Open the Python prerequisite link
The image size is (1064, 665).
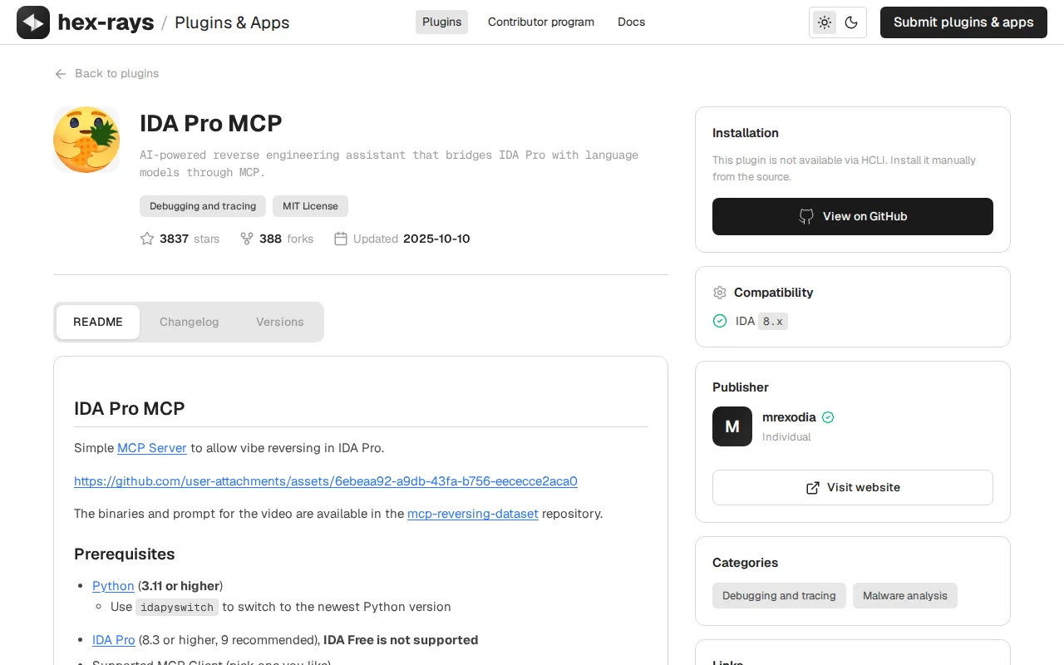(113, 586)
